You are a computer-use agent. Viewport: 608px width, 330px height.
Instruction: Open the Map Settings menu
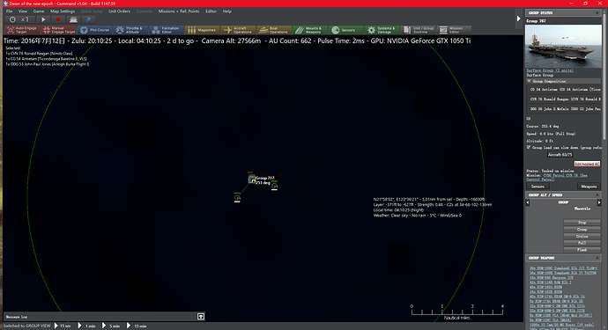click(x=63, y=11)
